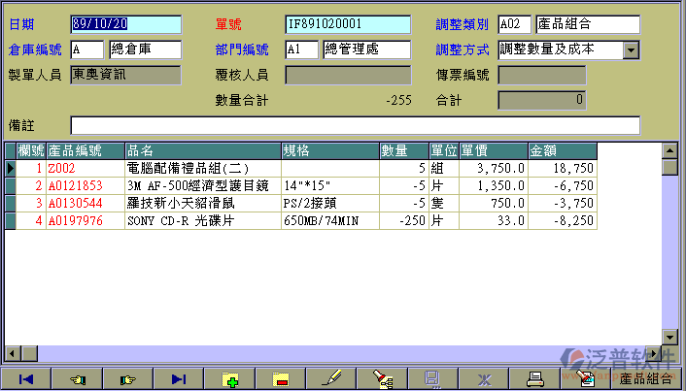Click quantity cell -250
This screenshot has width=686, height=391.
click(x=404, y=220)
